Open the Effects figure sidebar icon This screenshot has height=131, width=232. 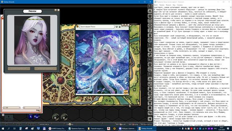tap(150, 35)
